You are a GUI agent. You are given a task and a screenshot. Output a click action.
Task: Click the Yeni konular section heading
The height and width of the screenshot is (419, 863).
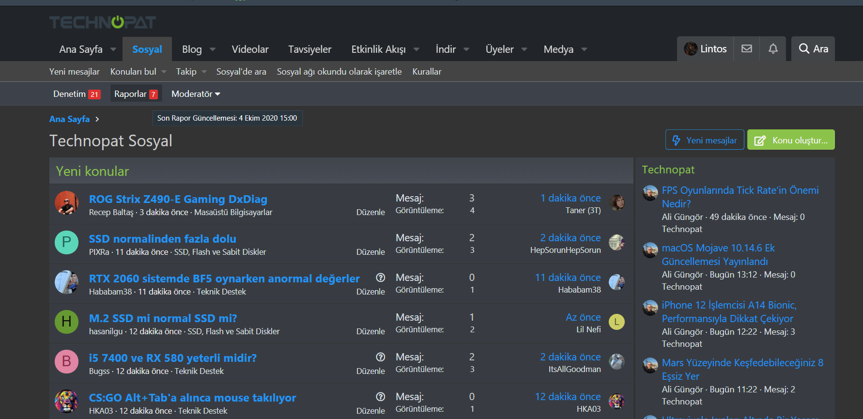(x=92, y=171)
